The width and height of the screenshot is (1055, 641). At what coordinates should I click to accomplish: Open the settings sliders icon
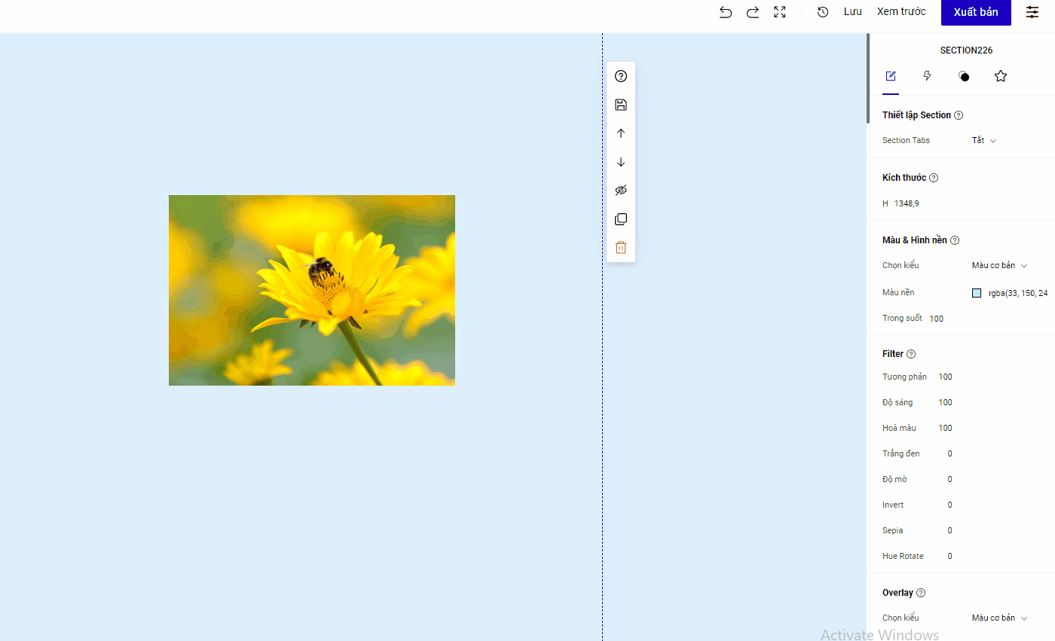pyautogui.click(x=1032, y=12)
